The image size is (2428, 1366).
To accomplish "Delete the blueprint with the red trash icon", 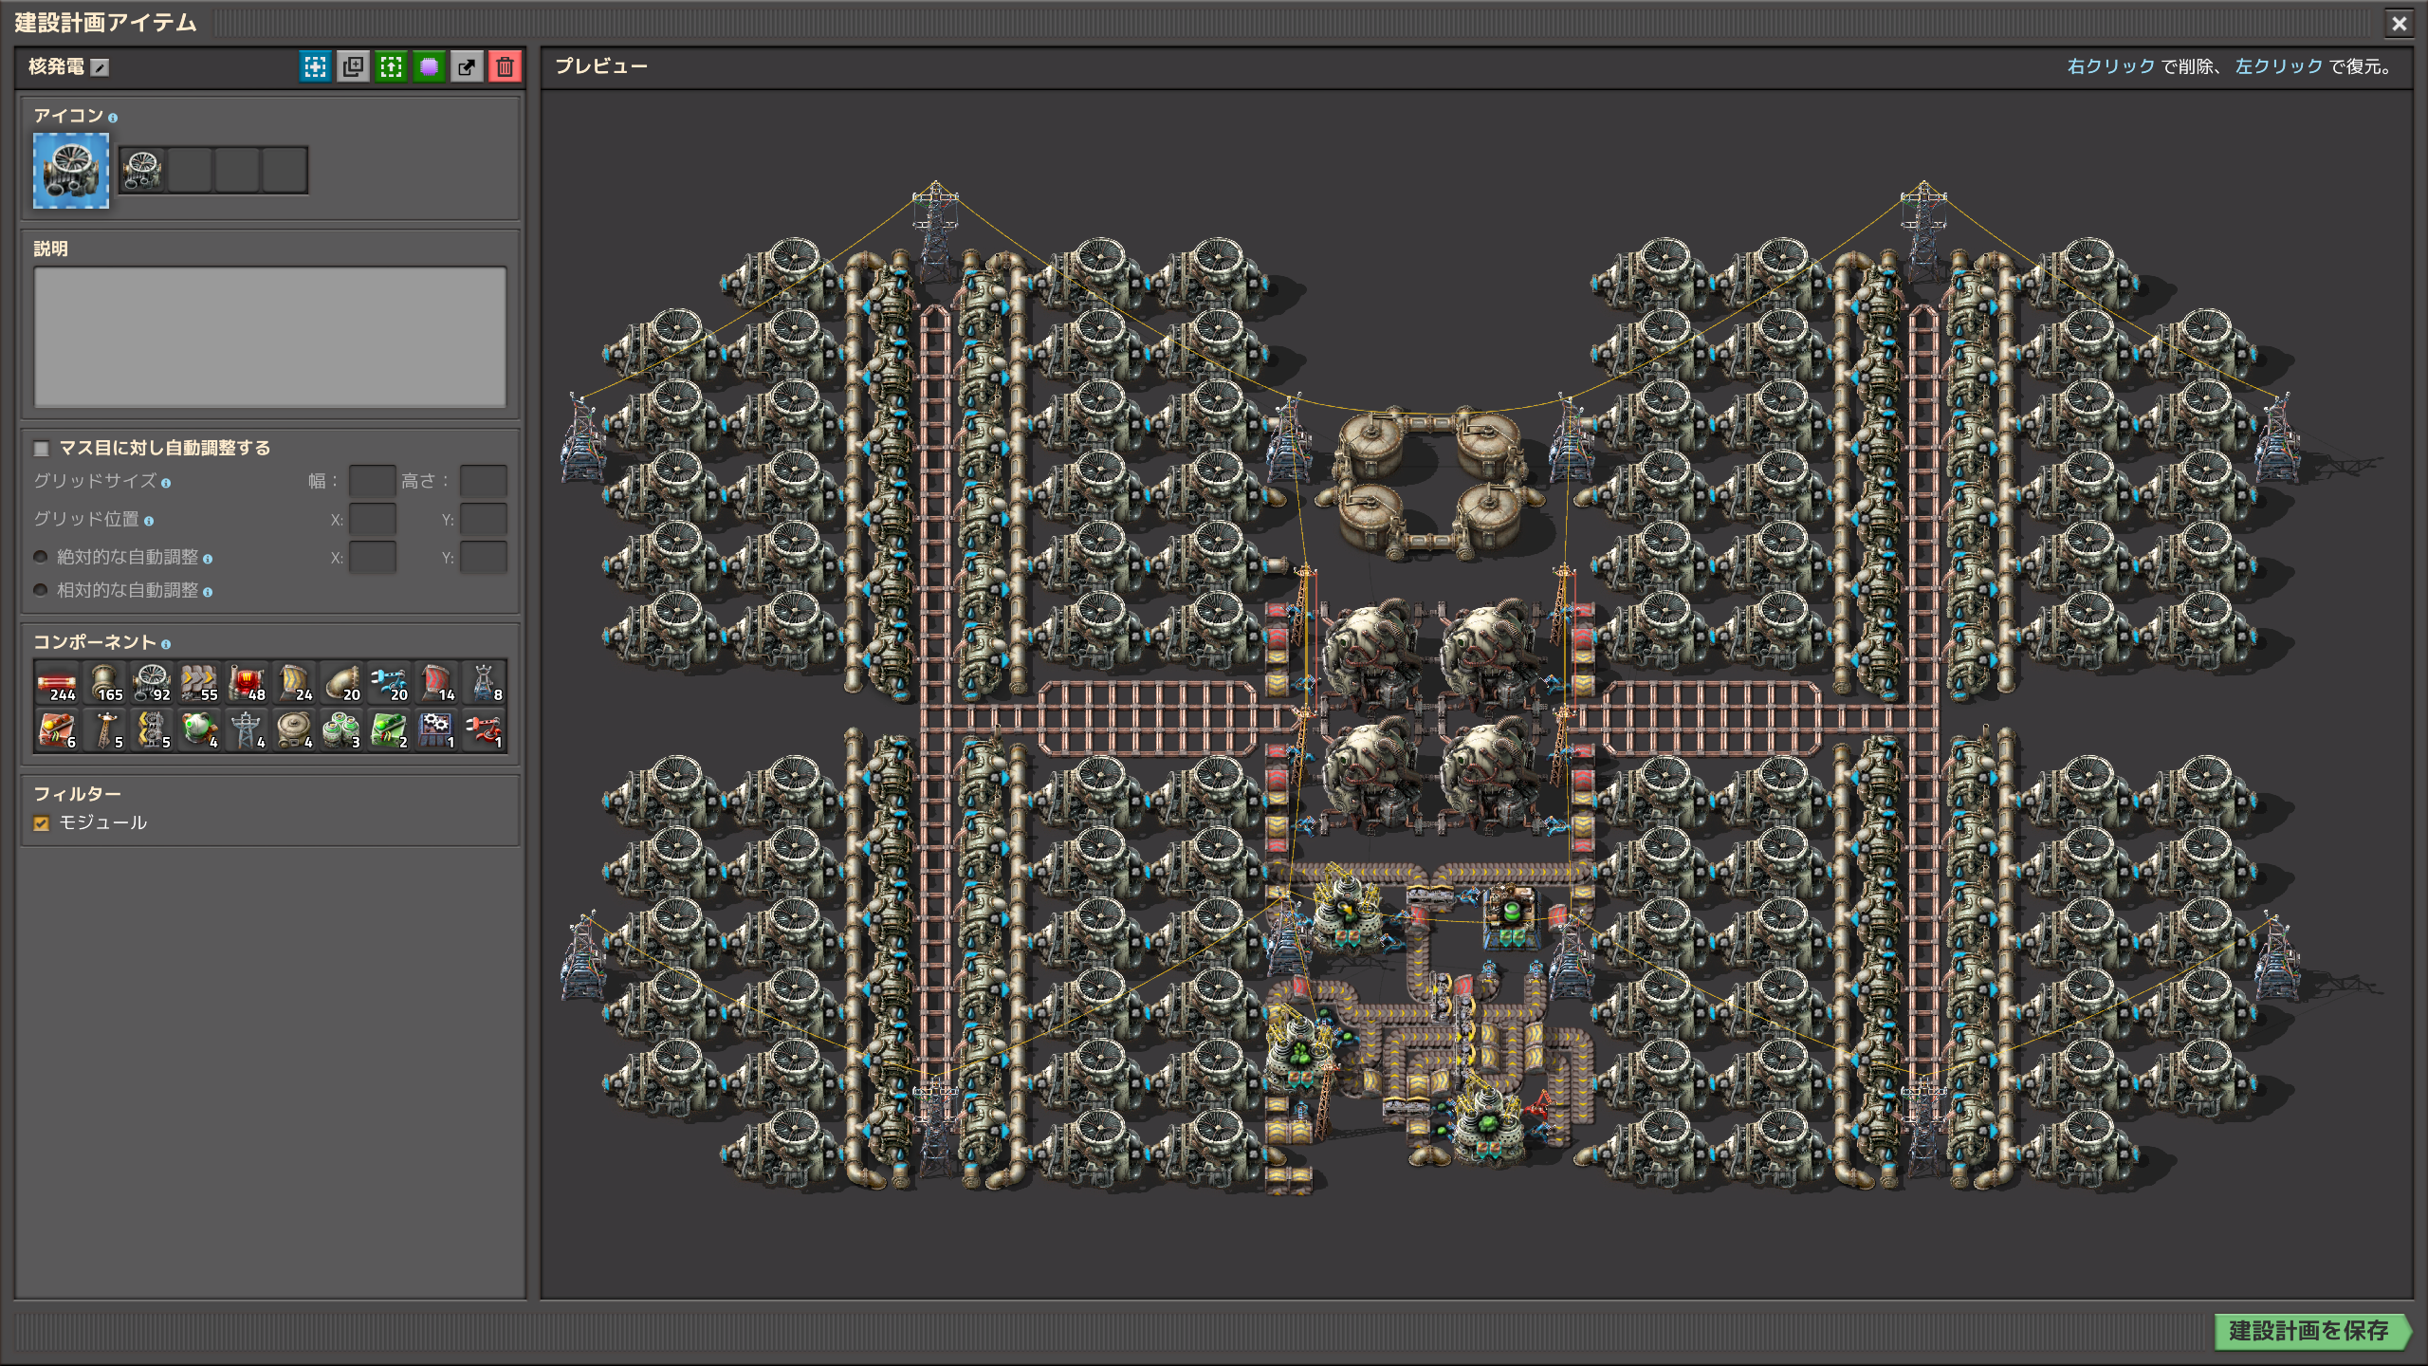I will pos(505,66).
